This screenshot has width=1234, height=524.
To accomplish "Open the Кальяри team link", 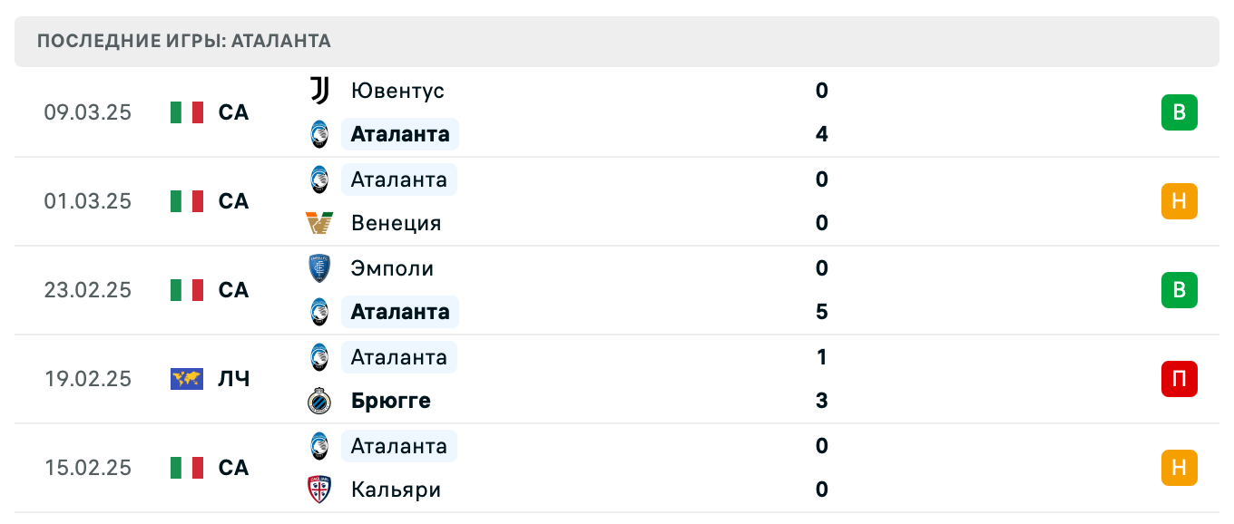I will pos(396,490).
